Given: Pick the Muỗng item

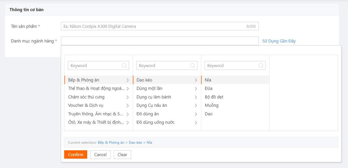Looking at the screenshot, I should click(x=212, y=105).
